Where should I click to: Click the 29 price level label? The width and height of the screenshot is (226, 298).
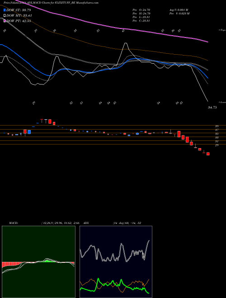pos(217,145)
